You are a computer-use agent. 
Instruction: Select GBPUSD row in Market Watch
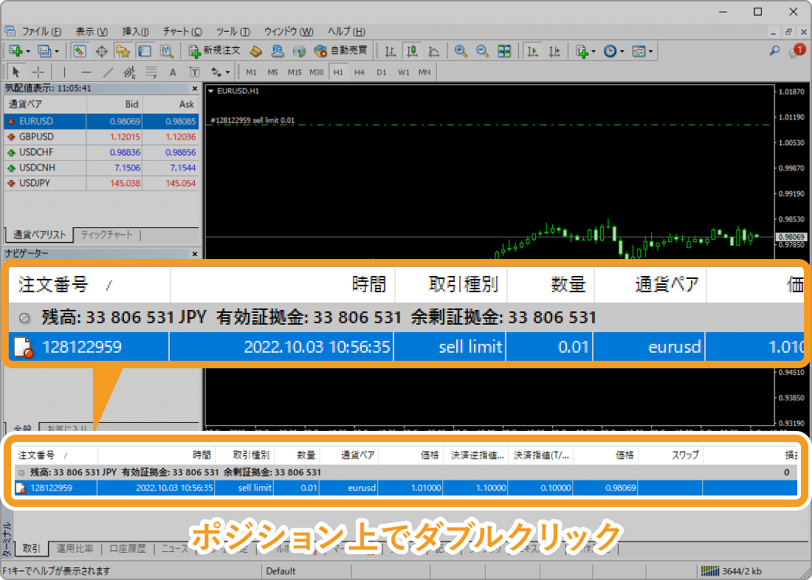(x=101, y=137)
